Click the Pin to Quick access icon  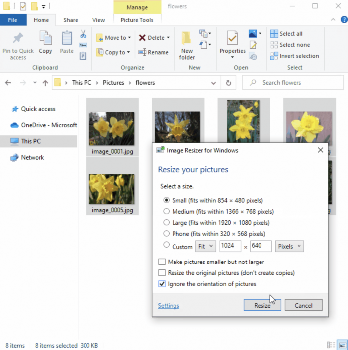[x=18, y=39]
